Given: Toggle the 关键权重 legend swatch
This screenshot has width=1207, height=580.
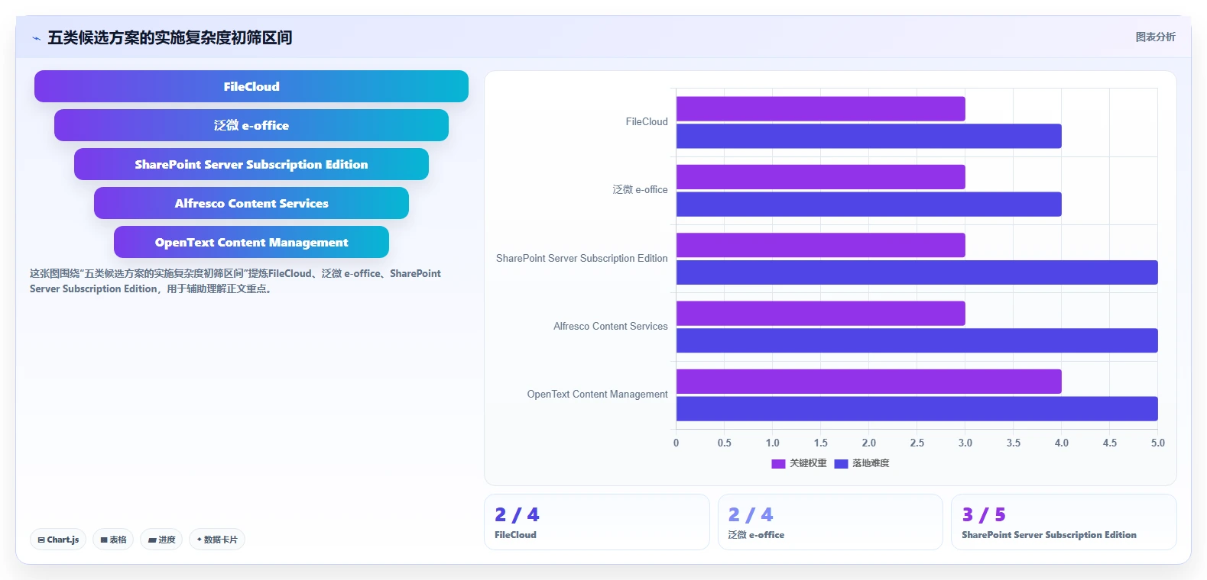Looking at the screenshot, I should (778, 463).
